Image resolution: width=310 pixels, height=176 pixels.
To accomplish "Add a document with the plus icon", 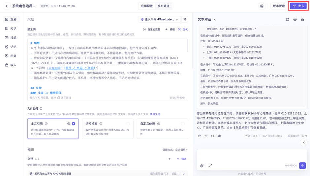I will click(x=170, y=159).
